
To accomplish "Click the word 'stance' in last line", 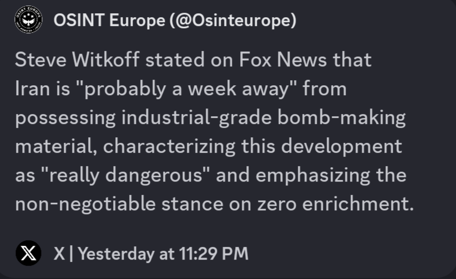I will [188, 204].
